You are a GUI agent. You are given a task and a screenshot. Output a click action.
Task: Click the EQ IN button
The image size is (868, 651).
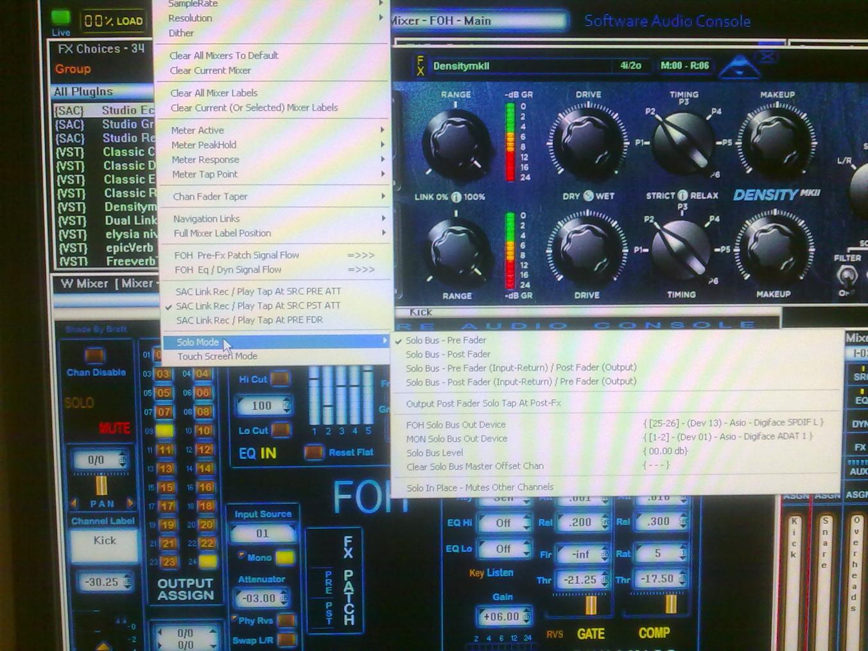(257, 453)
